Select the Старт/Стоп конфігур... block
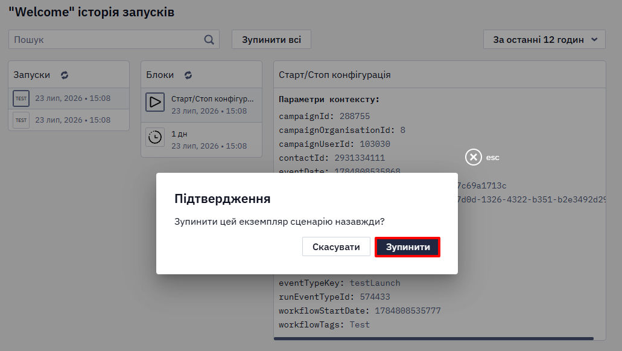622x351 pixels. point(202,105)
